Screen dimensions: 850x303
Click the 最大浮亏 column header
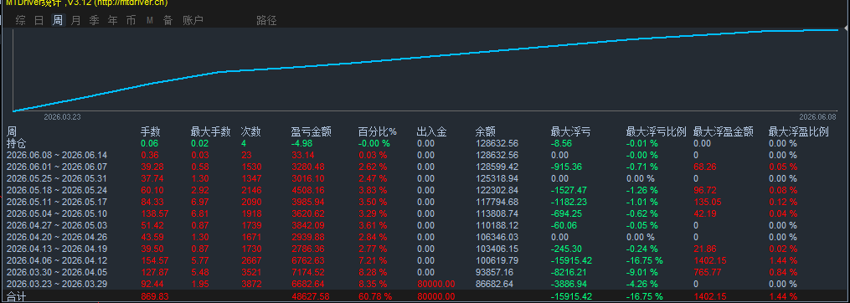point(571,131)
